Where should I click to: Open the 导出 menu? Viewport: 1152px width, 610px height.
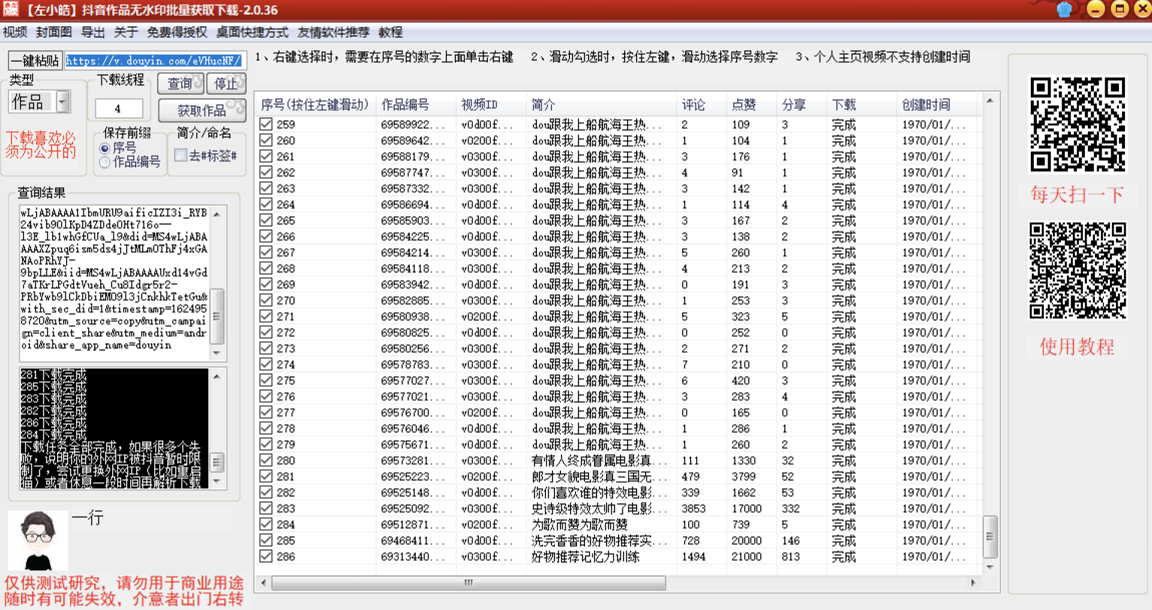pyautogui.click(x=93, y=32)
